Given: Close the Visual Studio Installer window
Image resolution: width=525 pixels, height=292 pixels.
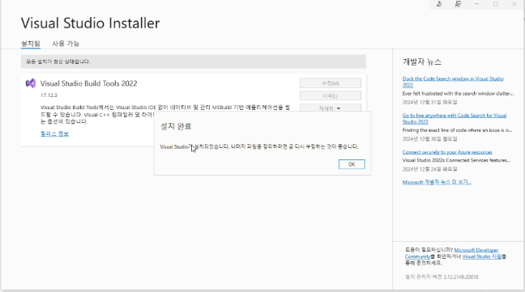Looking at the screenshot, I should coord(514,4).
